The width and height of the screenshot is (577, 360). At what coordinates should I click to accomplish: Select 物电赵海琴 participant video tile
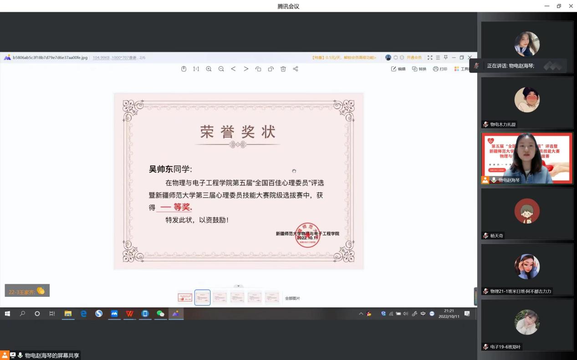click(527, 158)
